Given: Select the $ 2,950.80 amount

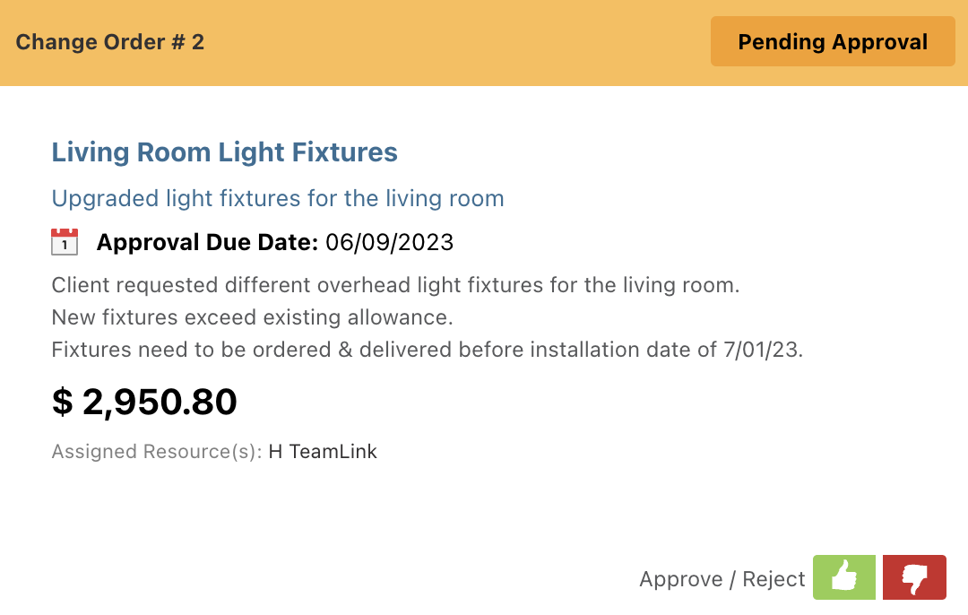Looking at the screenshot, I should 144,402.
